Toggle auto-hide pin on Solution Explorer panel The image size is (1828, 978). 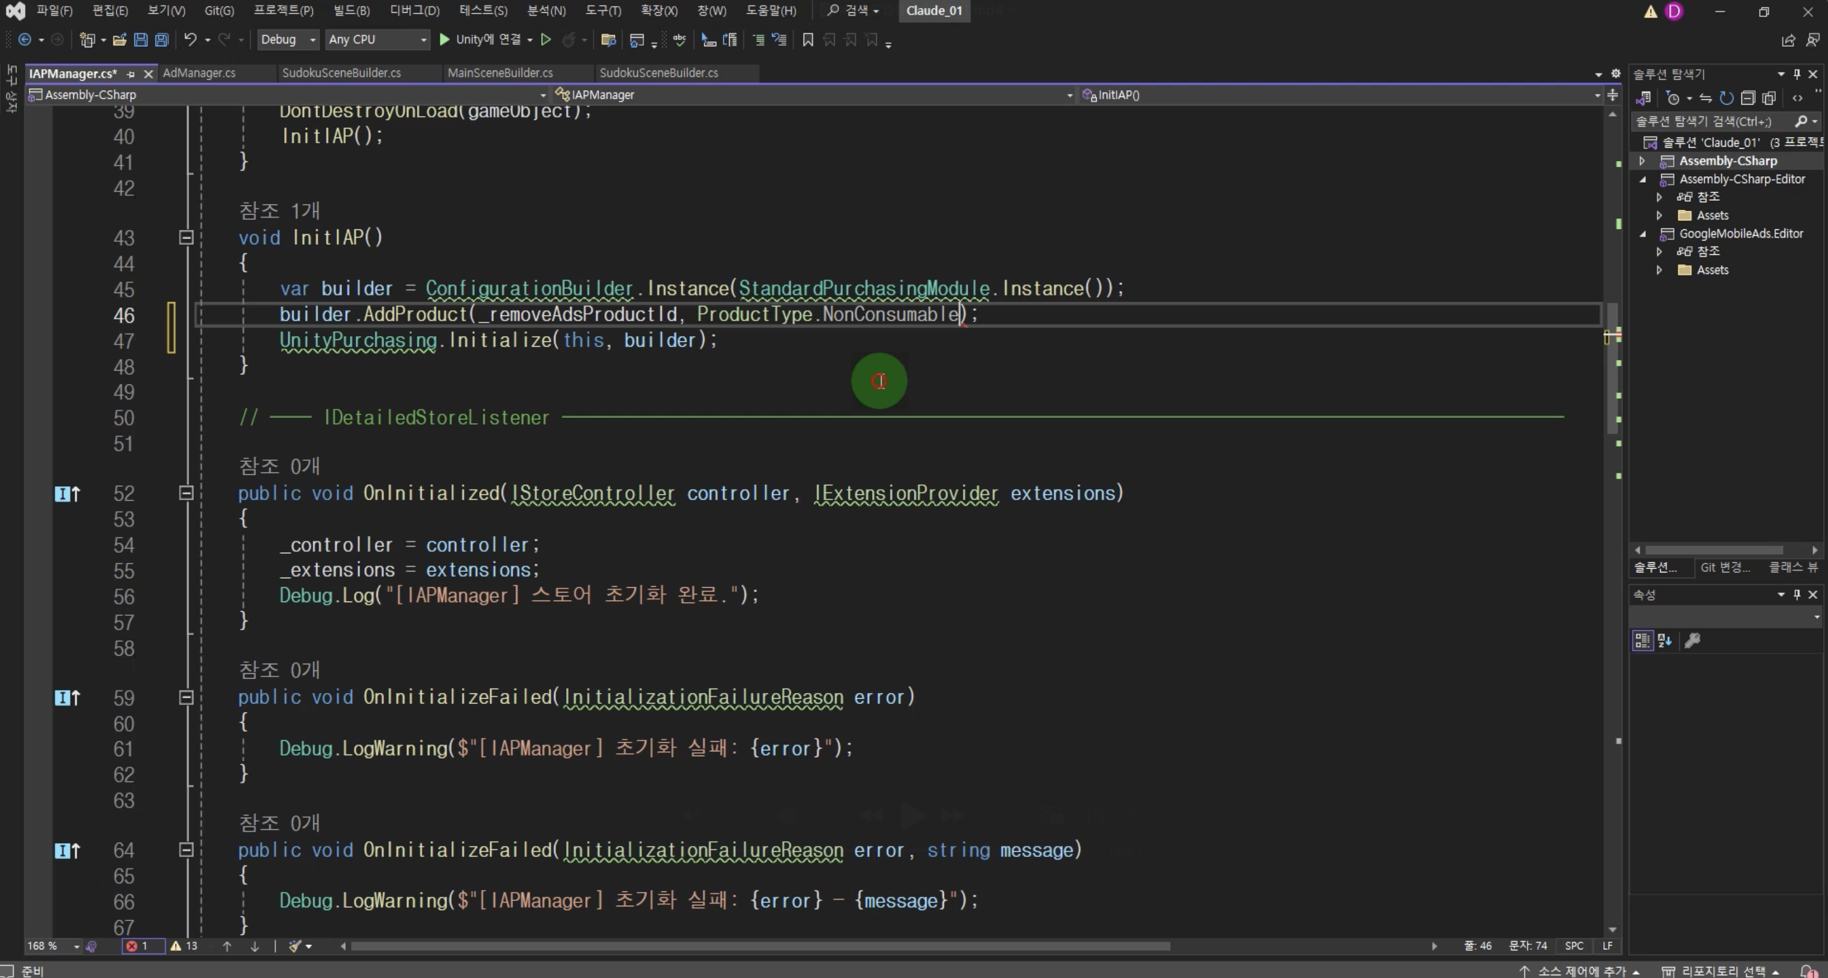(x=1797, y=74)
